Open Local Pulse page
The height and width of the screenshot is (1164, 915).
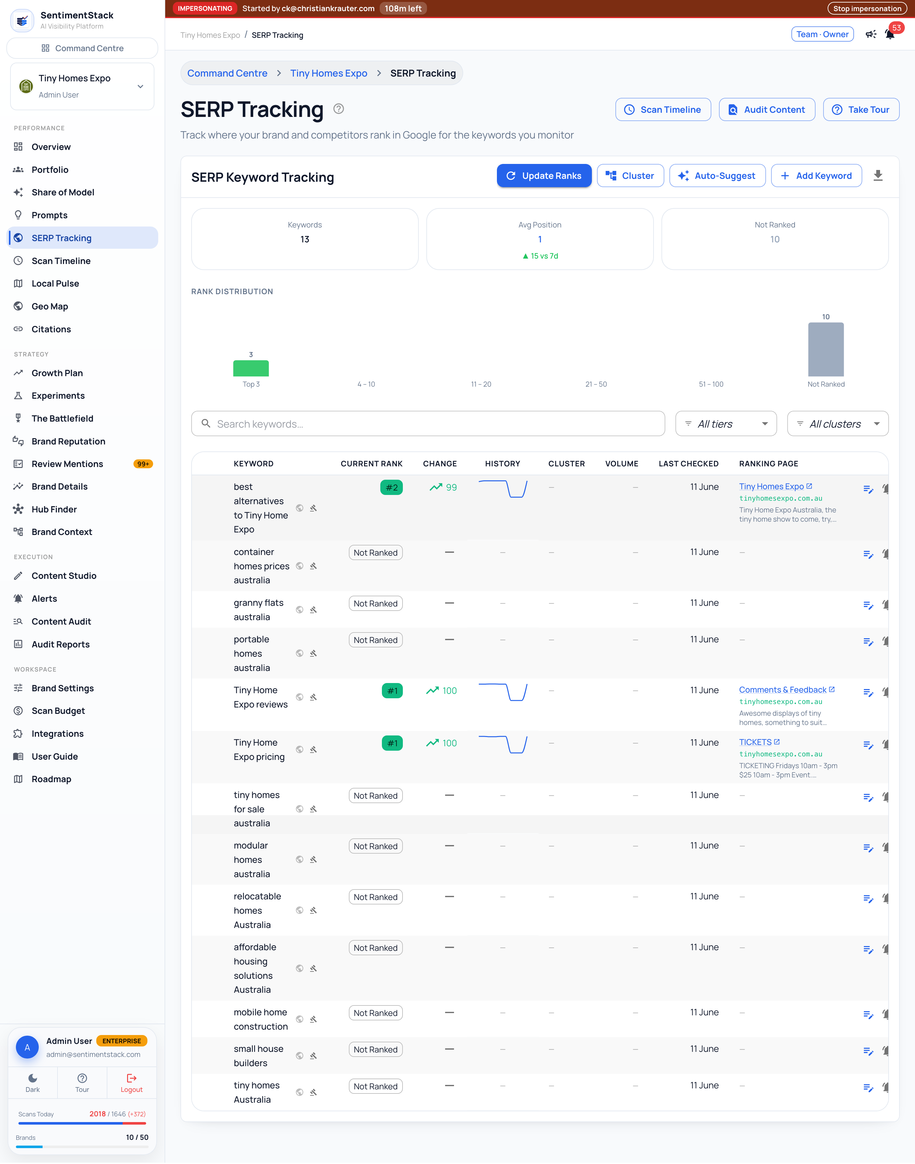click(x=82, y=283)
